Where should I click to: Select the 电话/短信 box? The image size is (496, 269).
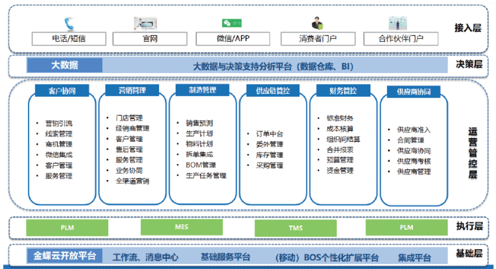(x=69, y=39)
